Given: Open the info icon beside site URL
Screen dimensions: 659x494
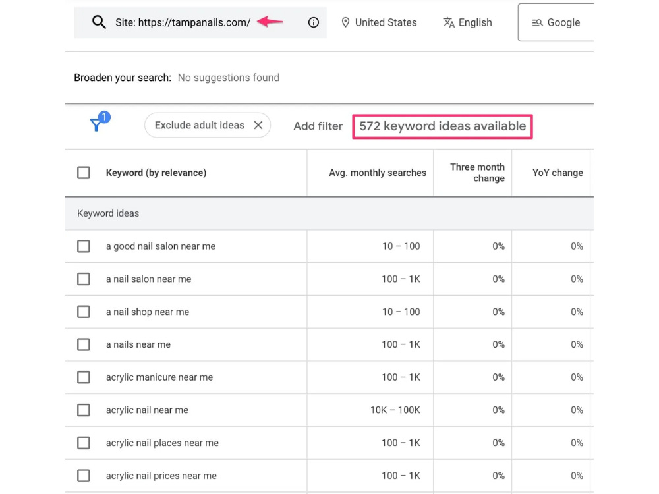Looking at the screenshot, I should [313, 22].
